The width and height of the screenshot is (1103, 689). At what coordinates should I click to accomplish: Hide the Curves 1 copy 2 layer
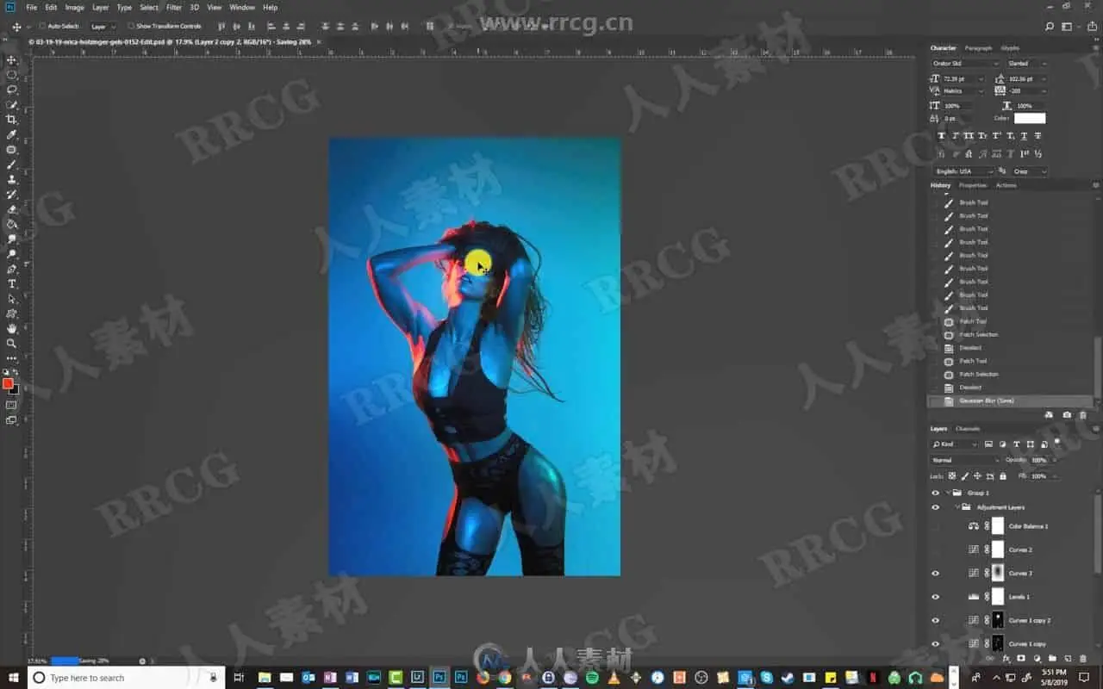[936, 620]
